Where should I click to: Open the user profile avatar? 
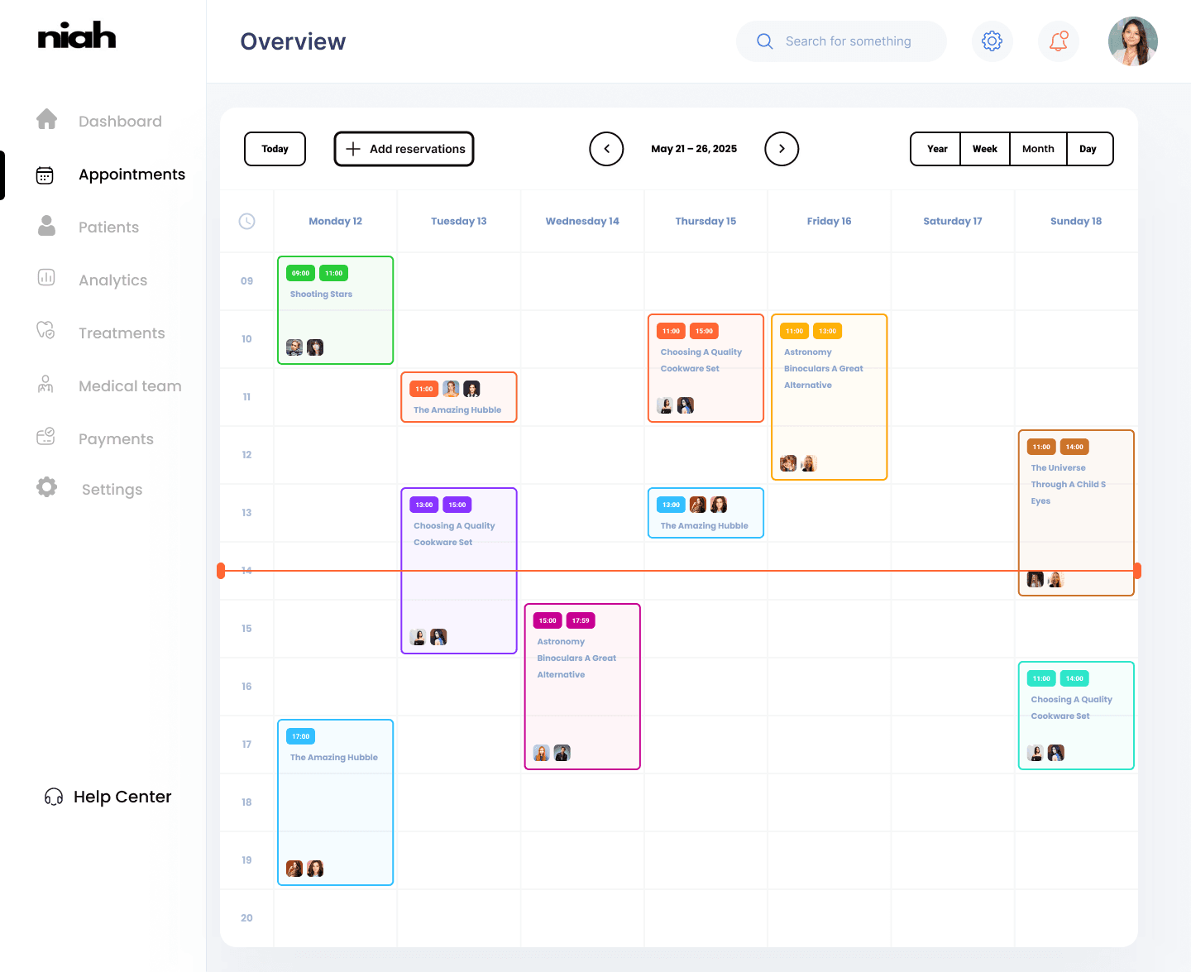tap(1133, 41)
